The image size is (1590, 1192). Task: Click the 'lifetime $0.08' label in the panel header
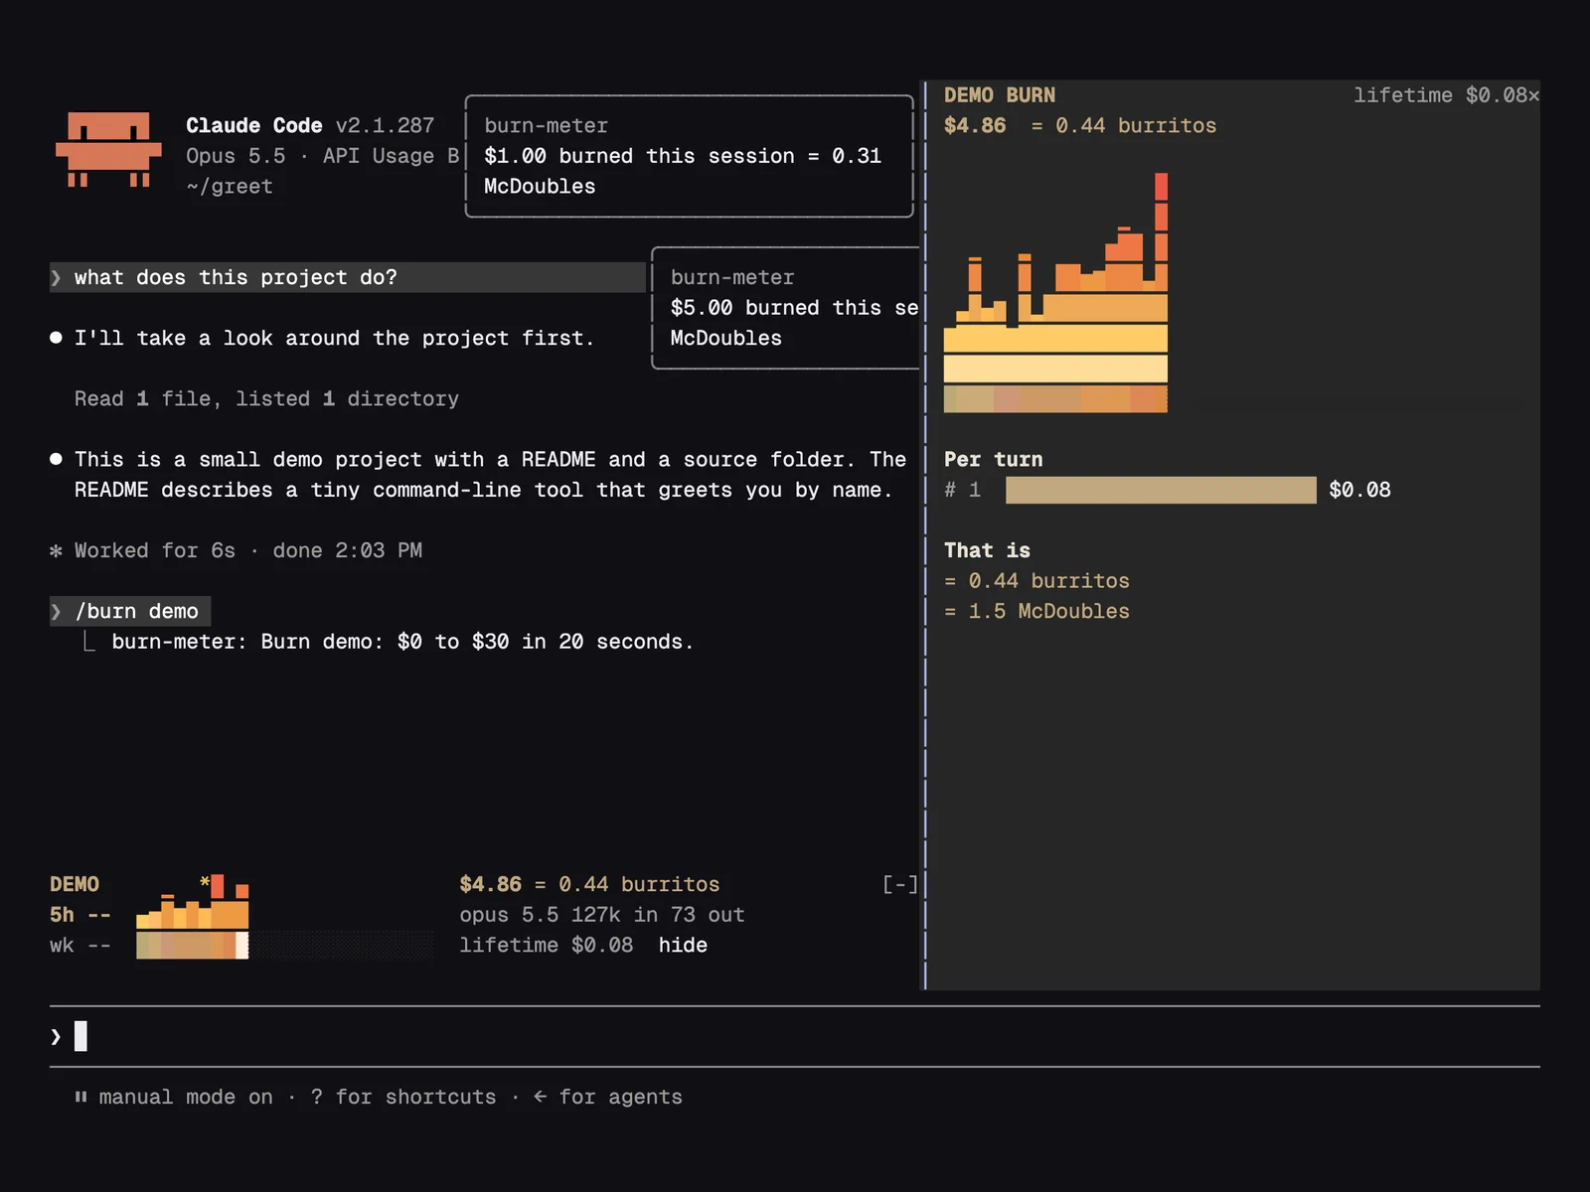click(1440, 95)
